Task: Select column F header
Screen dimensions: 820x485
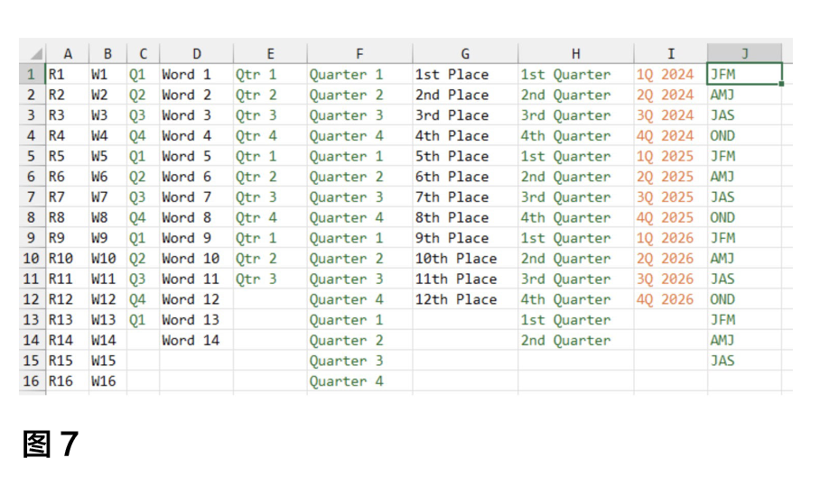Action: [359, 54]
